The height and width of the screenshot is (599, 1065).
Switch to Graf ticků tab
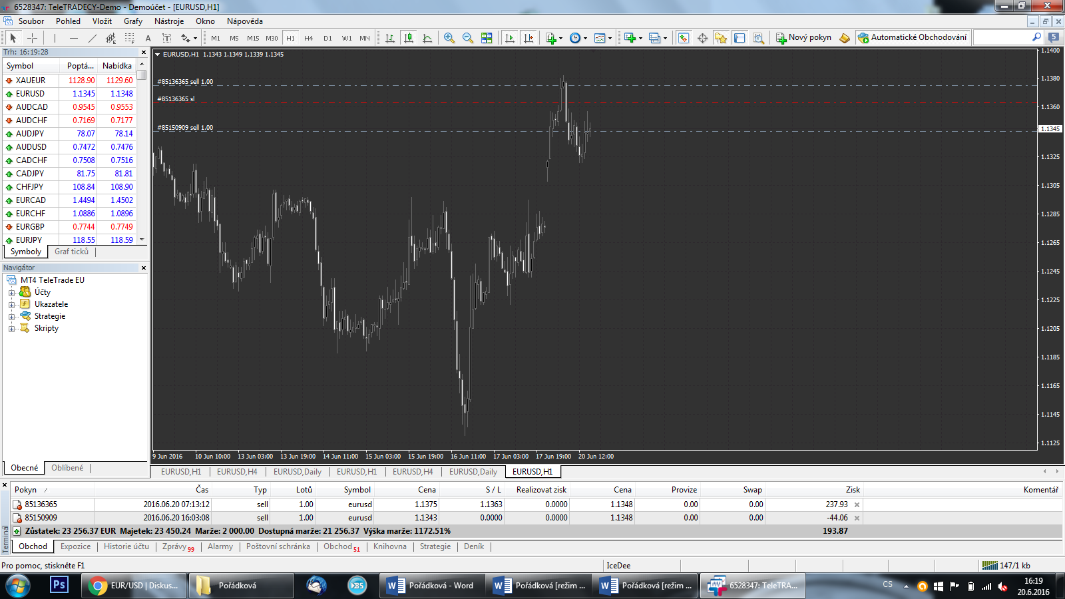click(71, 252)
